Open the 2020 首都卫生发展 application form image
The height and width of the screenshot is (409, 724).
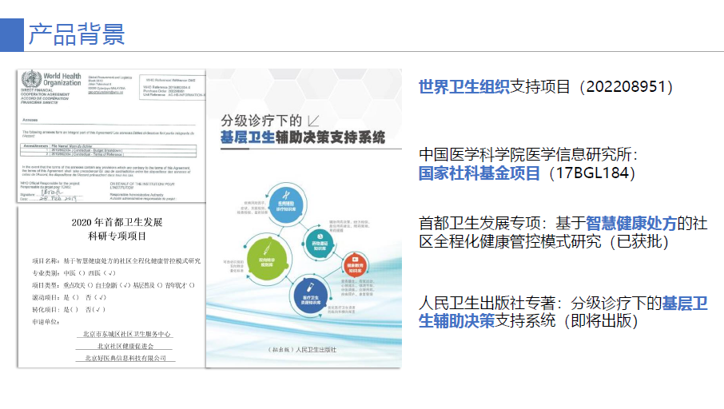(111, 287)
